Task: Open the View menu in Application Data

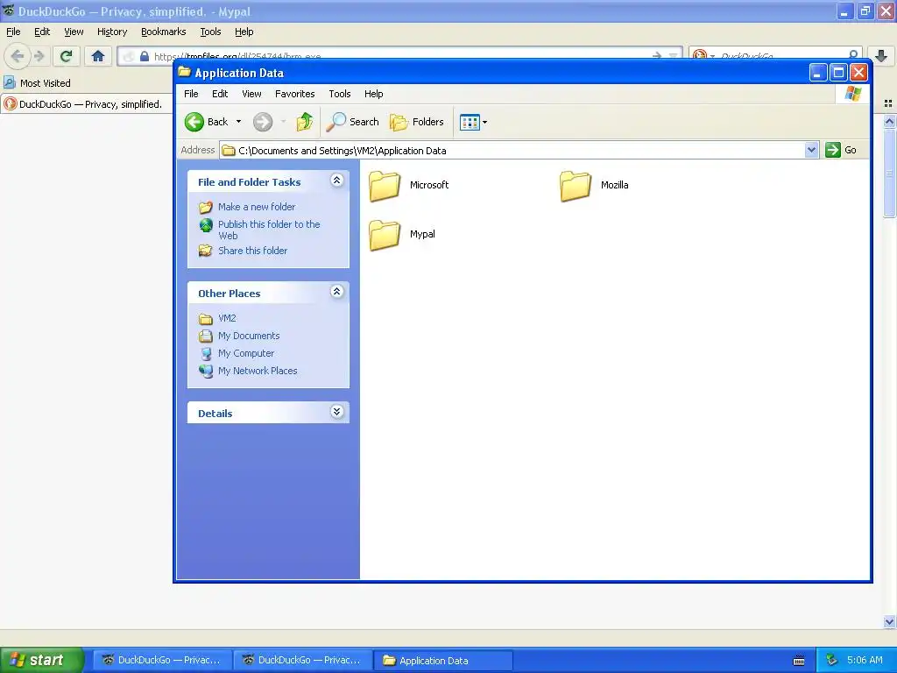Action: coord(251,94)
